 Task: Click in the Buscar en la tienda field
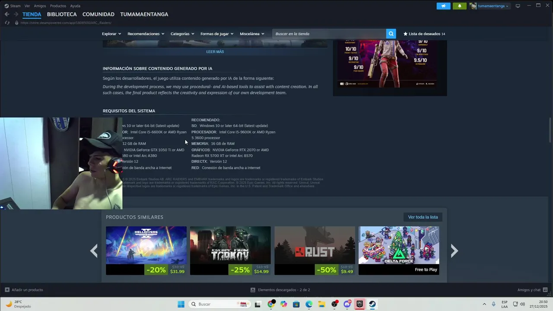click(329, 34)
